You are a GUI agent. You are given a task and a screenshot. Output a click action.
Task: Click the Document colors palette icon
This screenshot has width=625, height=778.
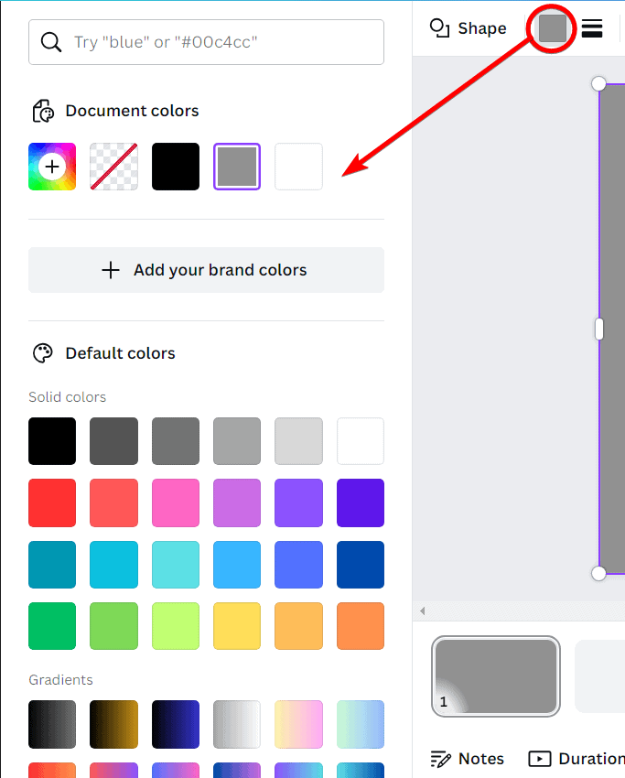(43, 111)
